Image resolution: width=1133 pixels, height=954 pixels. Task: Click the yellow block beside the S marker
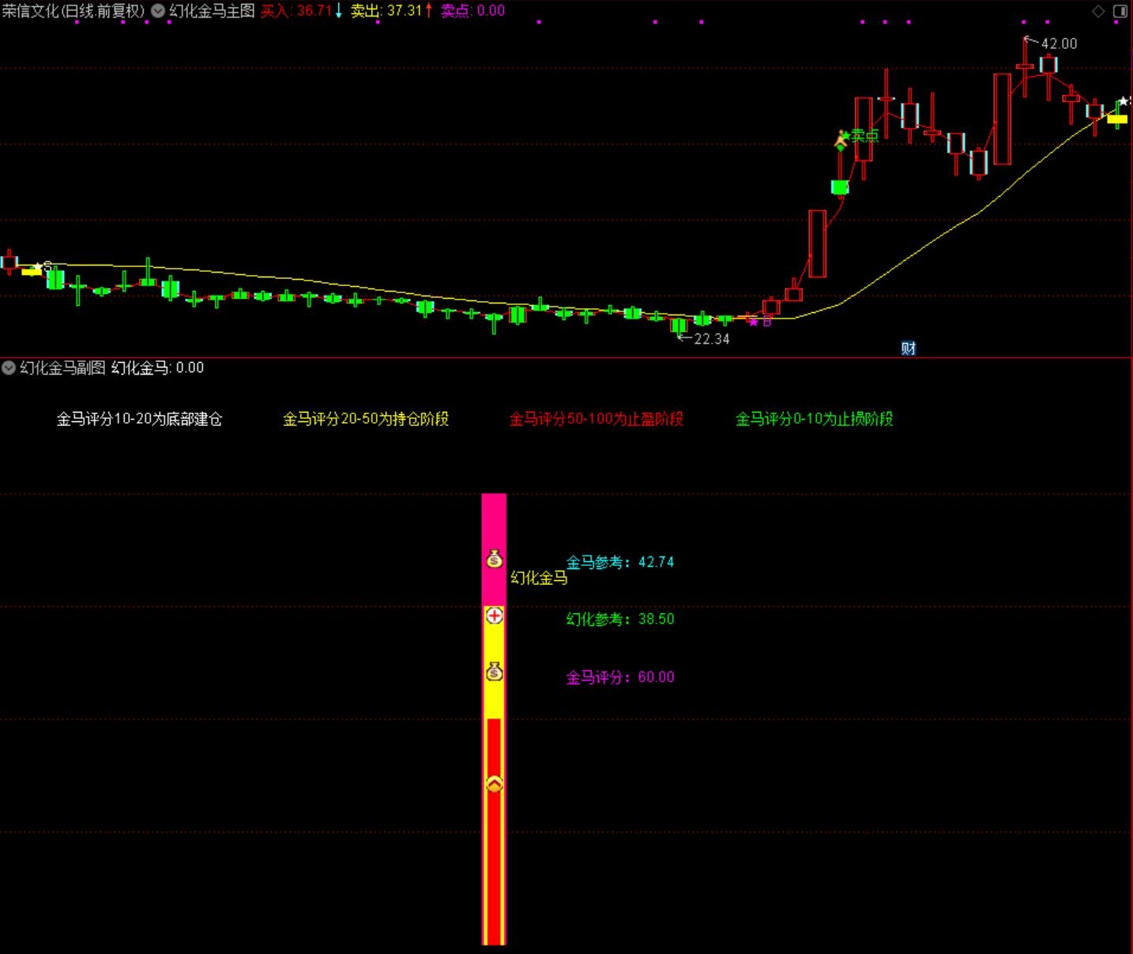pos(32,272)
